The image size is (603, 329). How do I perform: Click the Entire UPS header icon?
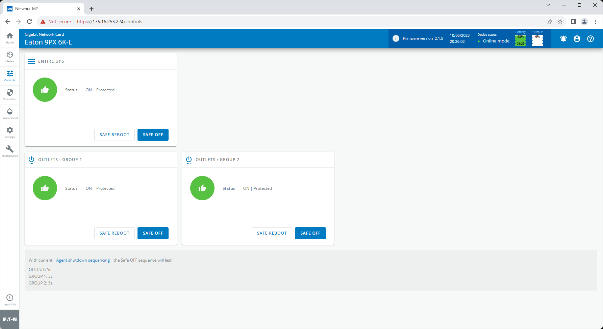pyautogui.click(x=31, y=61)
